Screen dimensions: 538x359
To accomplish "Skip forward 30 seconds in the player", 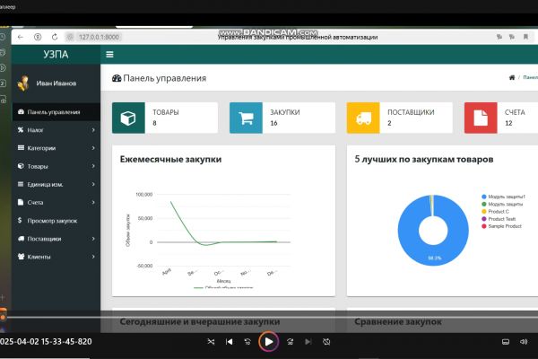I will click(291, 341).
